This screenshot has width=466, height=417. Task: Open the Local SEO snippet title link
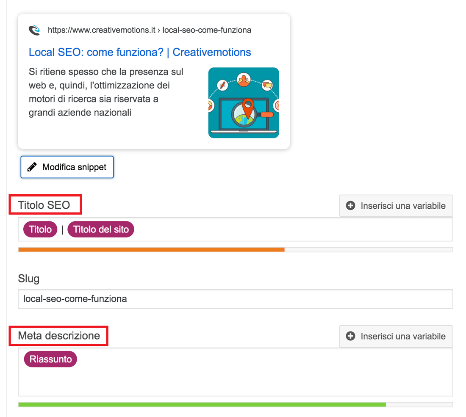click(140, 52)
